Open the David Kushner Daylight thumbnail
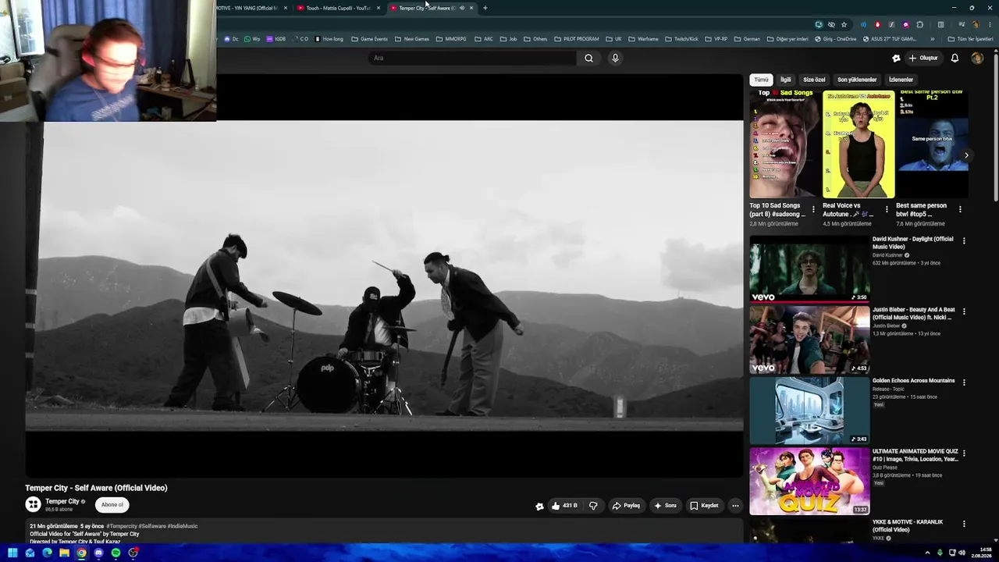The height and width of the screenshot is (562, 999). [809, 269]
